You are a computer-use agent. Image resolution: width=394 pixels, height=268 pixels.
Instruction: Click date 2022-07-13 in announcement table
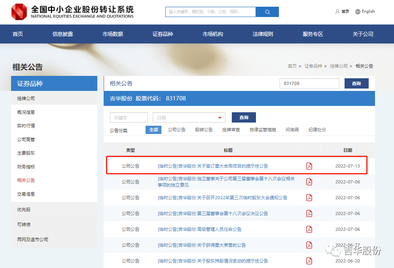point(347,166)
